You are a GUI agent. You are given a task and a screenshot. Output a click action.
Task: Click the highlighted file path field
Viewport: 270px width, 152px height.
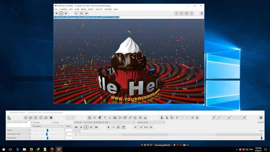click(x=129, y=17)
